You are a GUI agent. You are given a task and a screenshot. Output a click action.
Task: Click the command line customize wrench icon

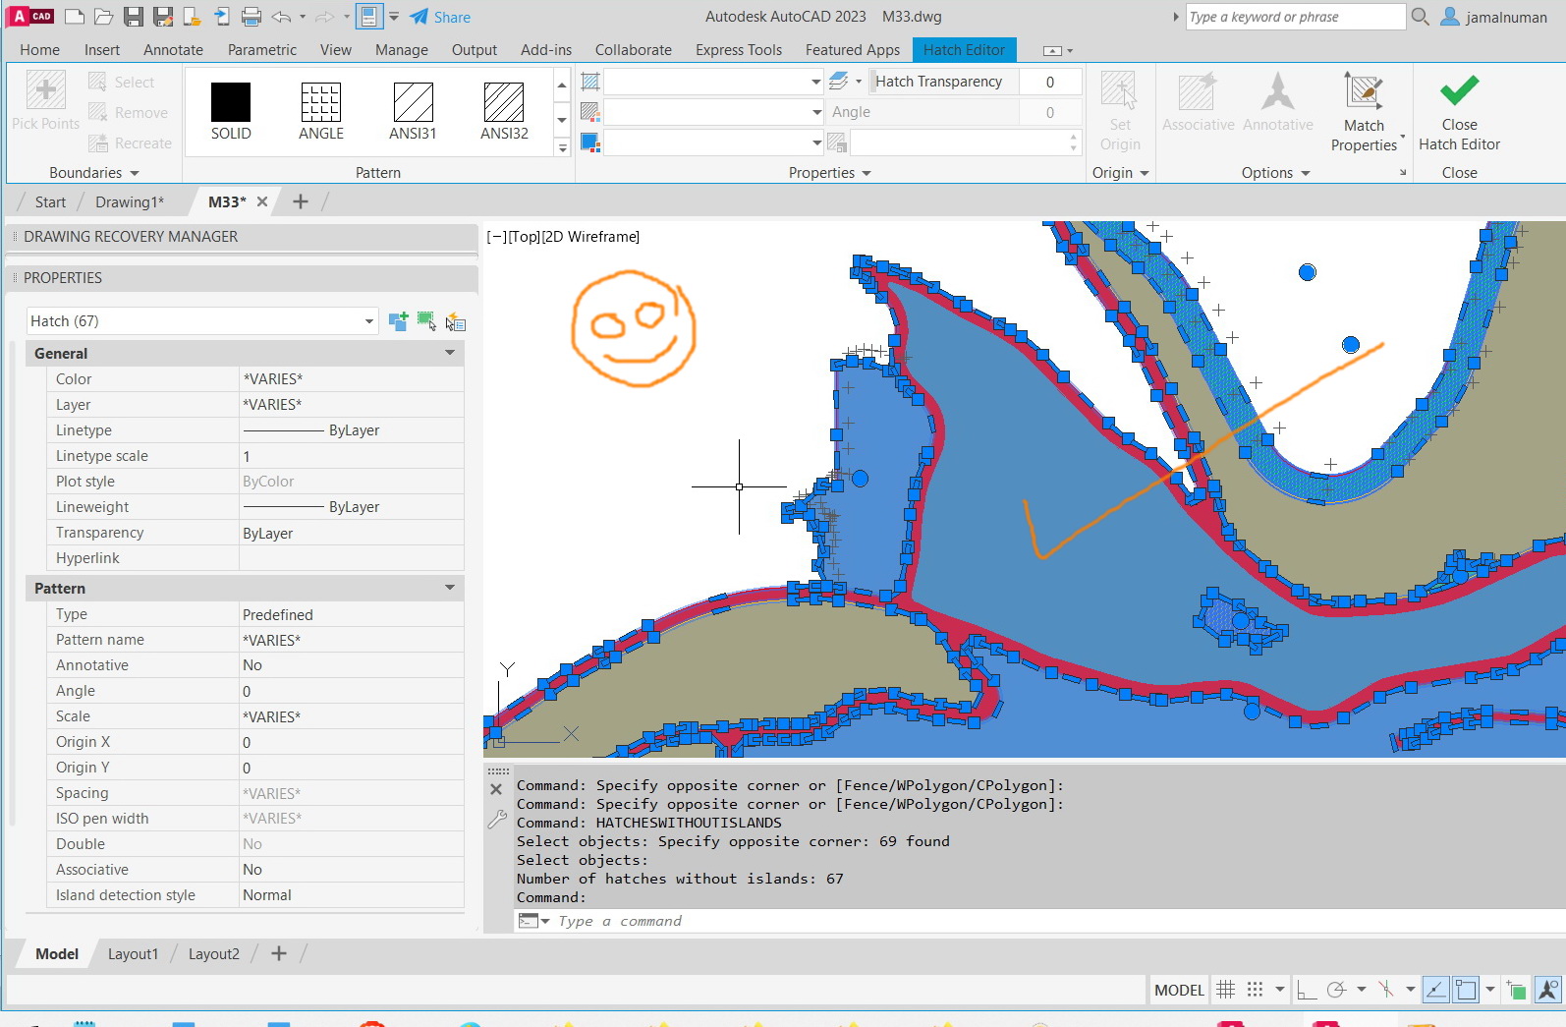pos(497,819)
